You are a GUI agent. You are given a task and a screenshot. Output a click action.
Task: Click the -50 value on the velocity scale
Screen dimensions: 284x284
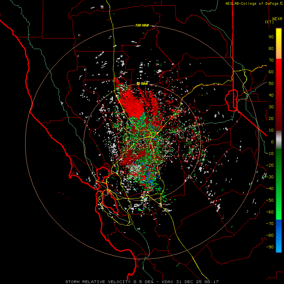pyautogui.click(x=270, y=200)
